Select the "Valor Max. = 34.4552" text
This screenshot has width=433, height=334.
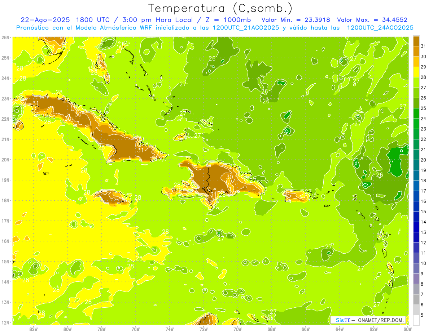pos(372,20)
